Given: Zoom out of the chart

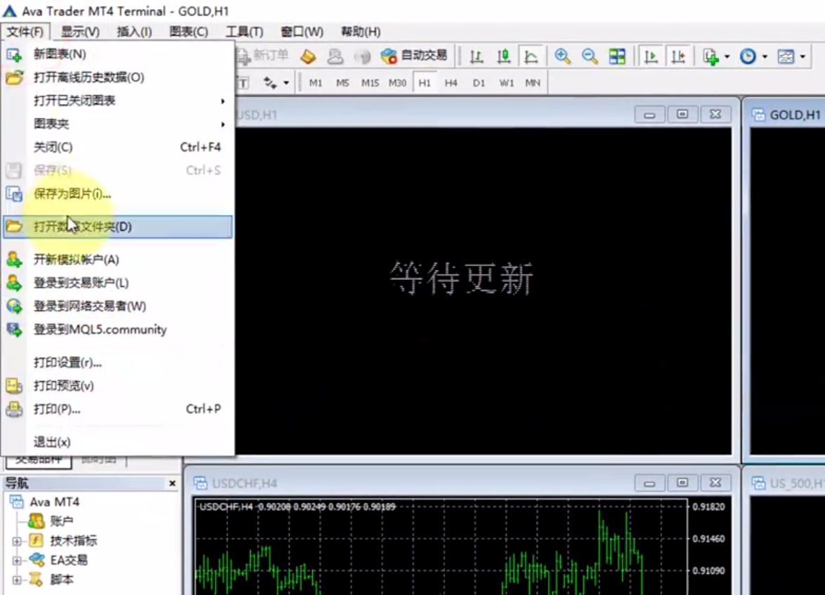Looking at the screenshot, I should pos(590,56).
